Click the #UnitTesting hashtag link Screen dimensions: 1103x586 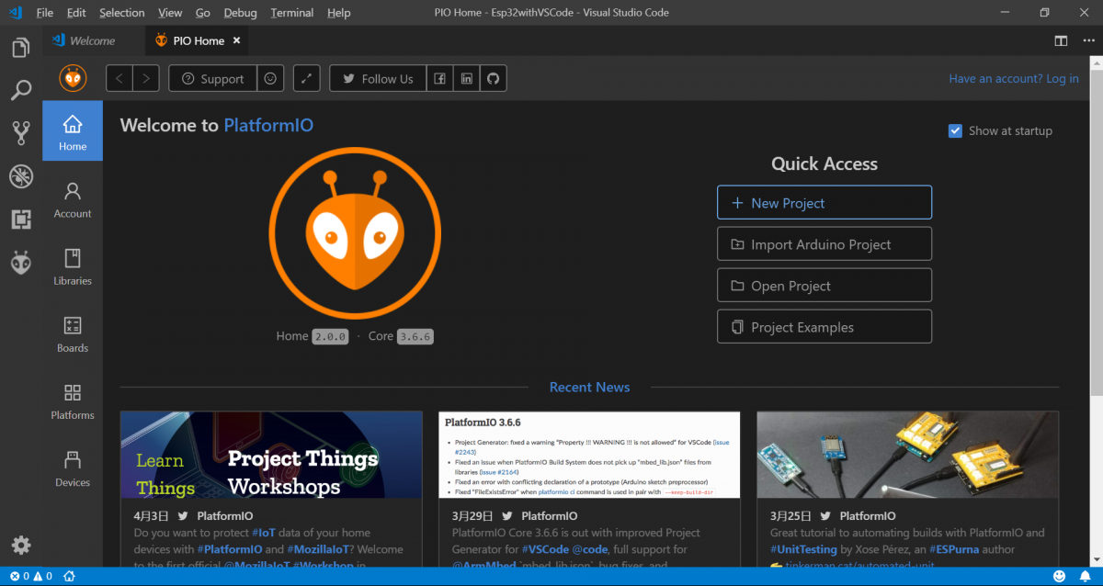click(803, 549)
